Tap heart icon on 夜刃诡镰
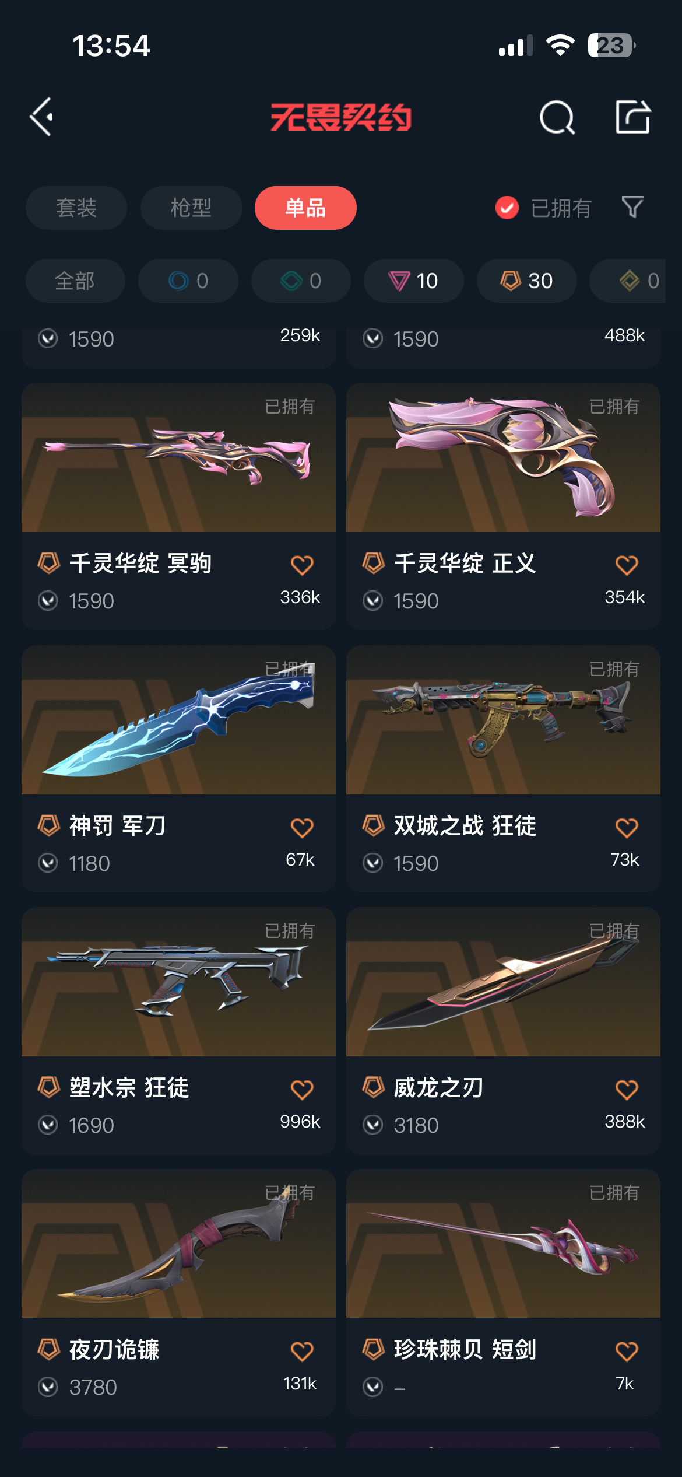 click(302, 1351)
